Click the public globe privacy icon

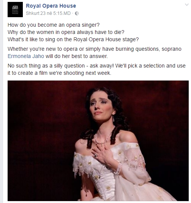77,13
